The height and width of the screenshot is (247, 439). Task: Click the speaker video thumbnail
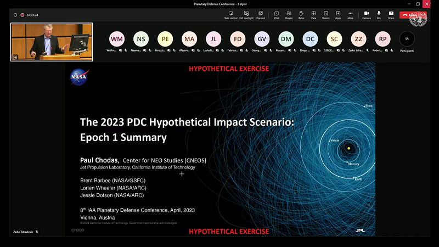52,42
